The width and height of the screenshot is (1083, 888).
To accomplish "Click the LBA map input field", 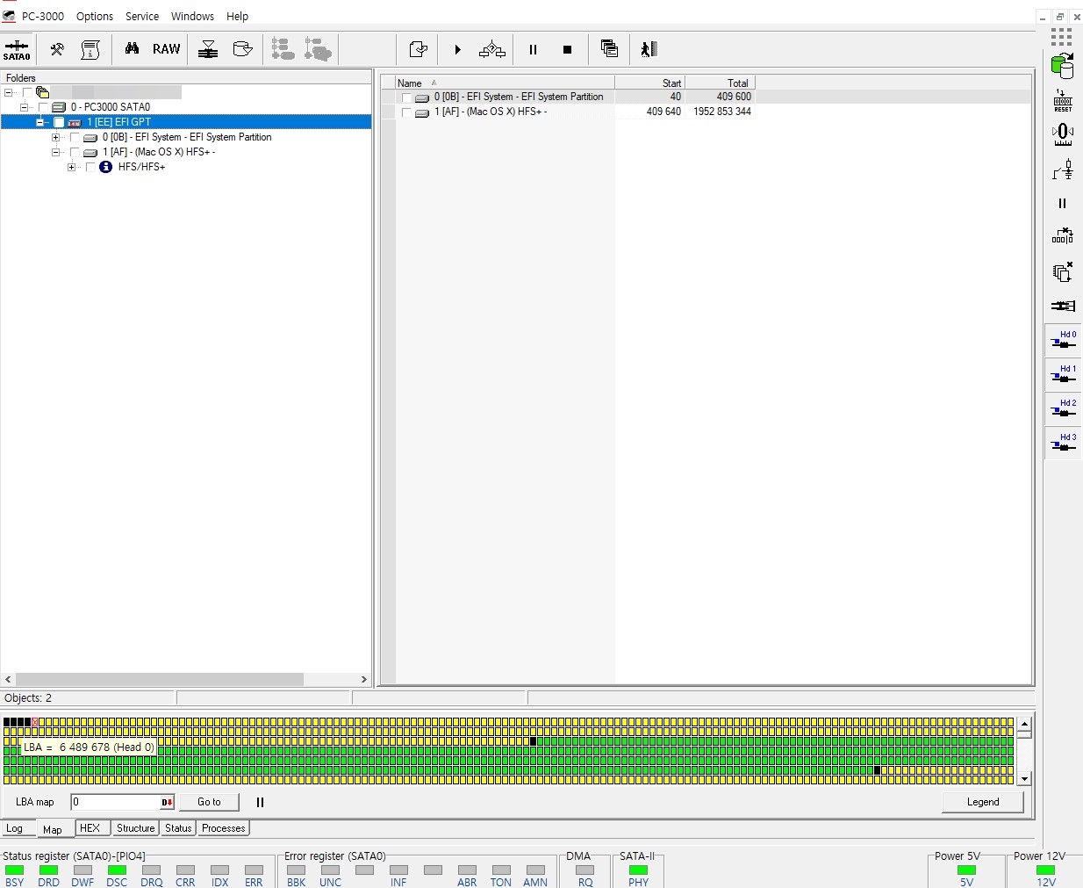I will 116,802.
